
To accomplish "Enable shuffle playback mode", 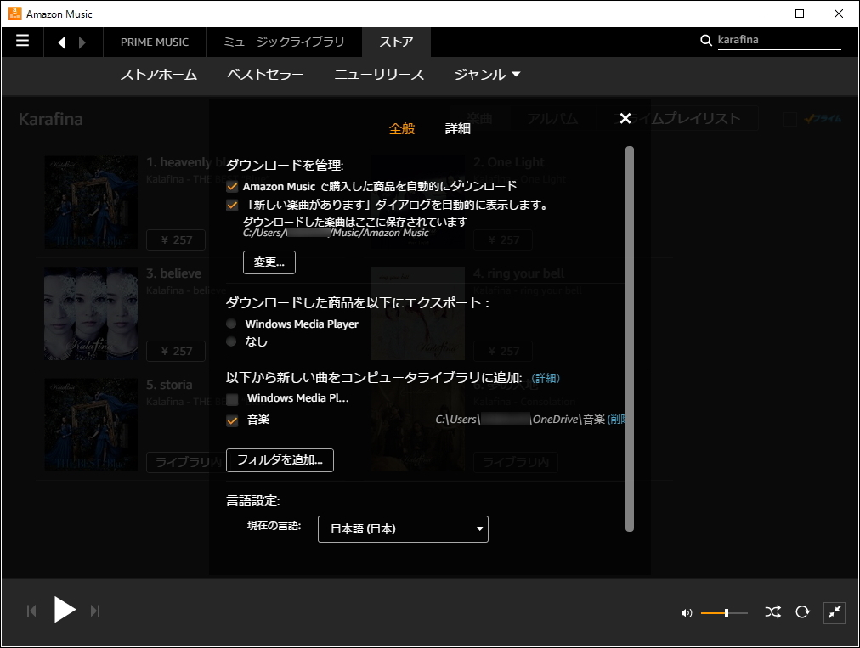I will (x=772, y=612).
